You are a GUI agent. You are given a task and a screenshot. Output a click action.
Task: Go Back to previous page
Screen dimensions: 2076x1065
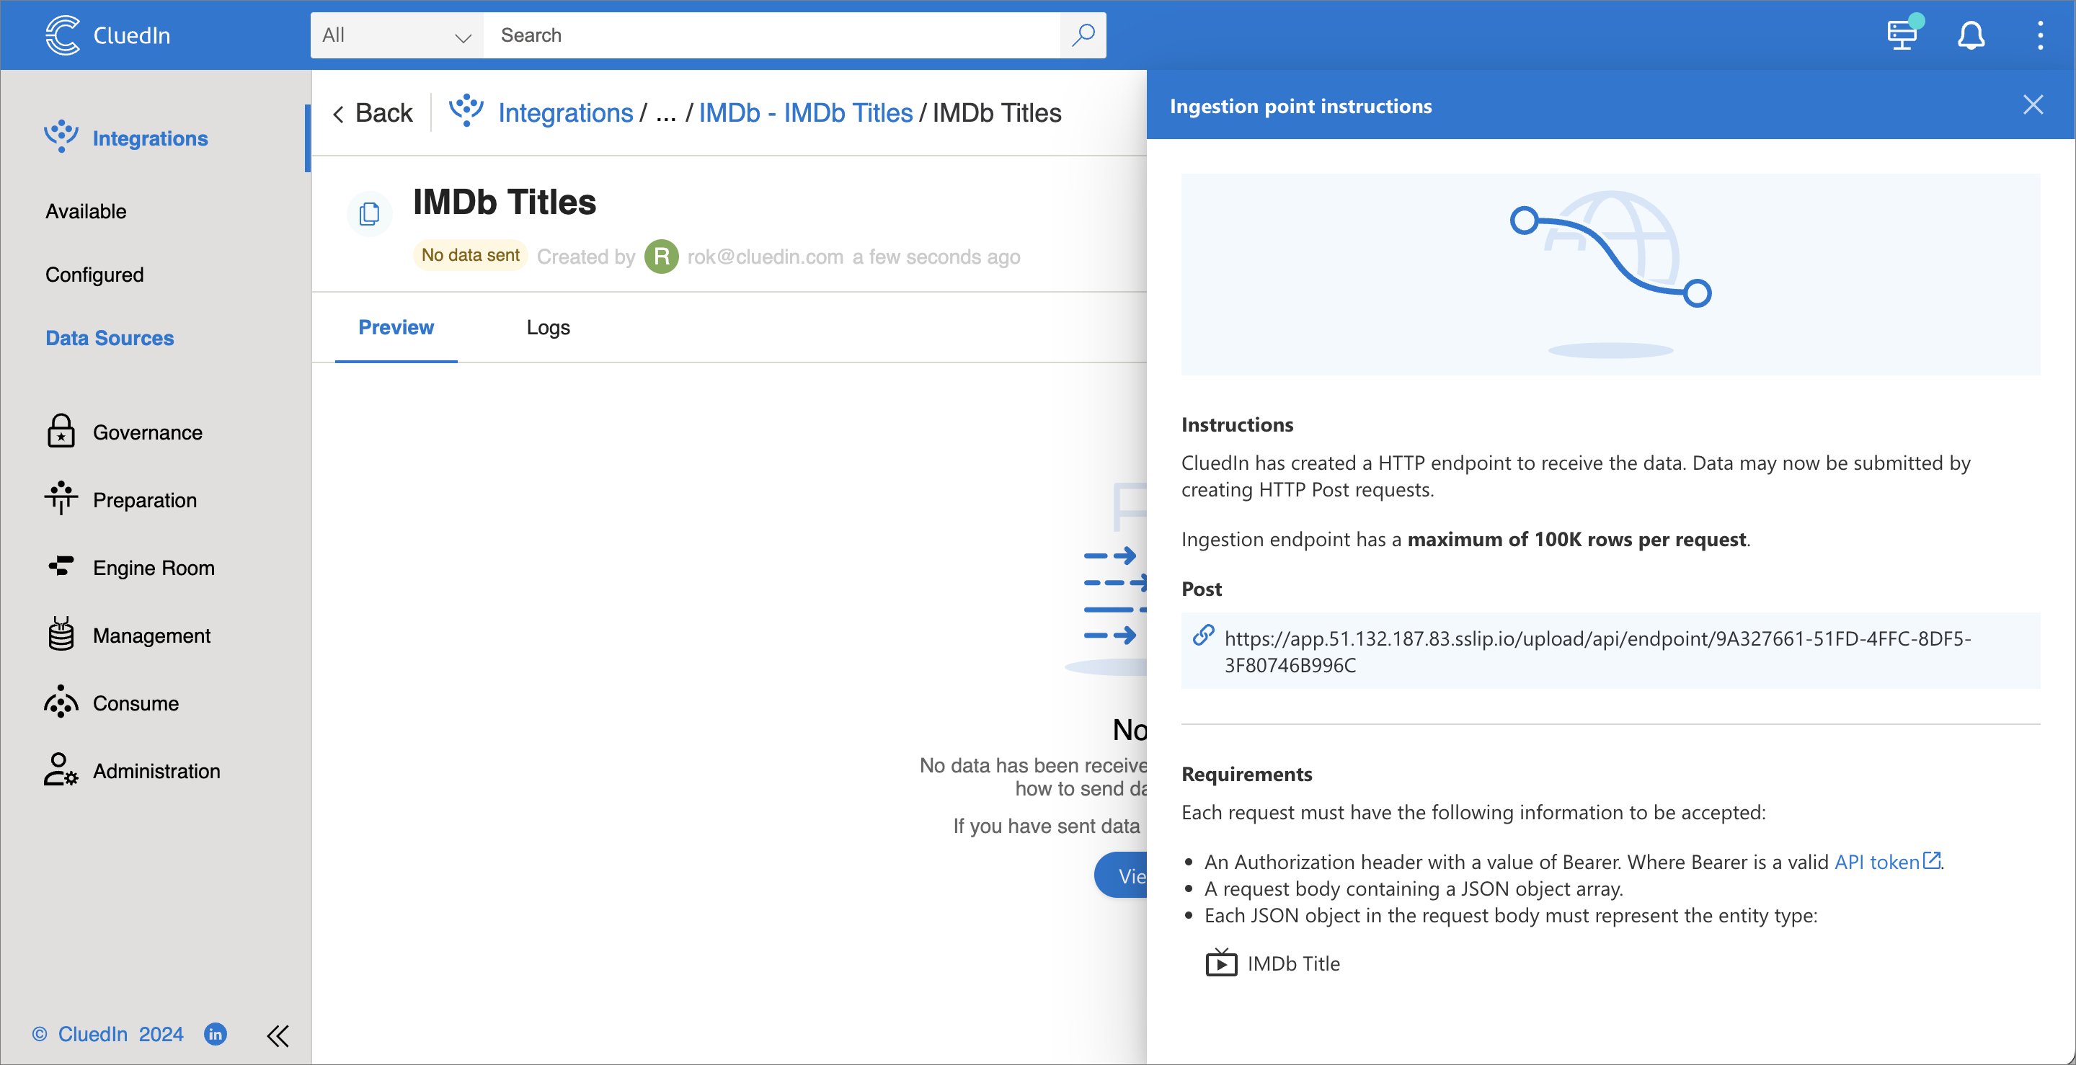coord(373,113)
